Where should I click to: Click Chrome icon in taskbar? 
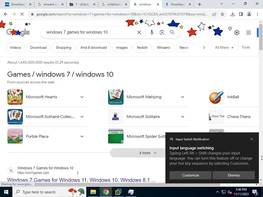[106, 192]
